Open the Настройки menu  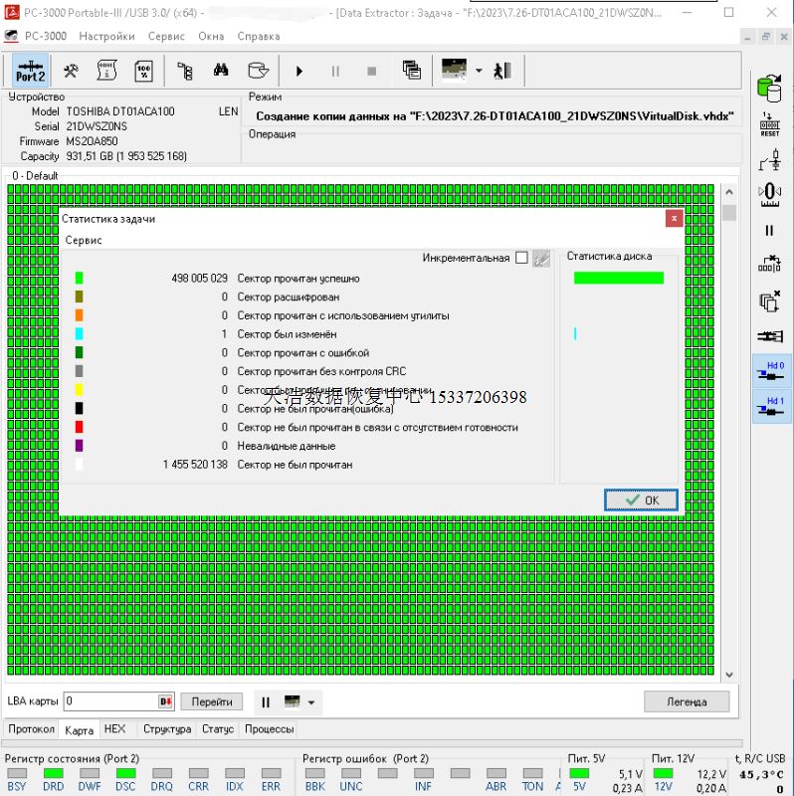pos(106,36)
